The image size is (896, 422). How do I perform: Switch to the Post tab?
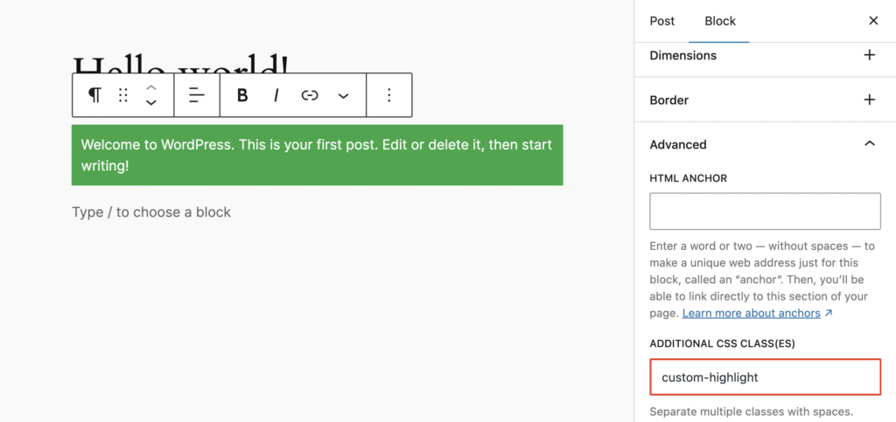pyautogui.click(x=662, y=21)
